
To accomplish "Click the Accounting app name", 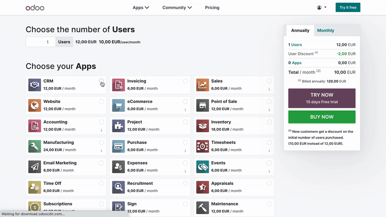I will 55,122.
